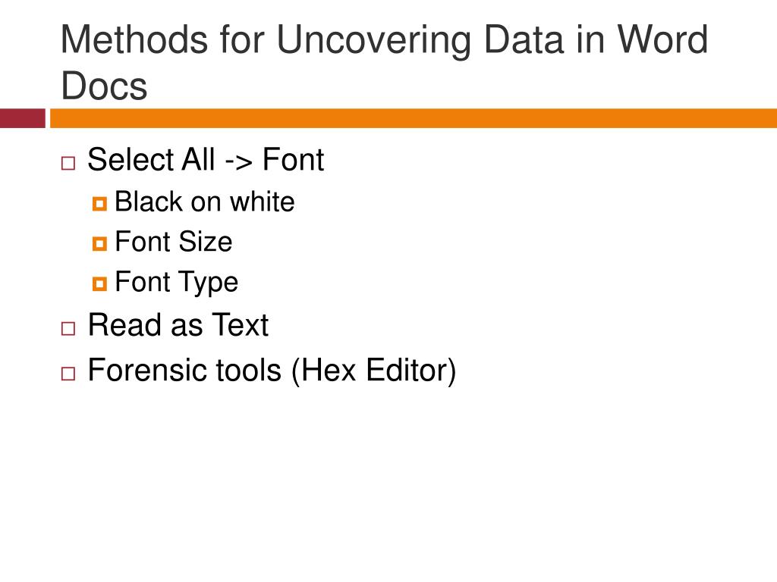This screenshot has height=582, width=777.
Task: Select the Font Size sub-item text
Action: pyautogui.click(x=174, y=242)
